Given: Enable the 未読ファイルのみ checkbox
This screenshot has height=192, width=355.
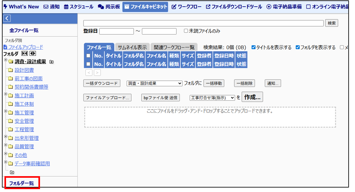Looking at the screenshot, I should click(186, 31).
